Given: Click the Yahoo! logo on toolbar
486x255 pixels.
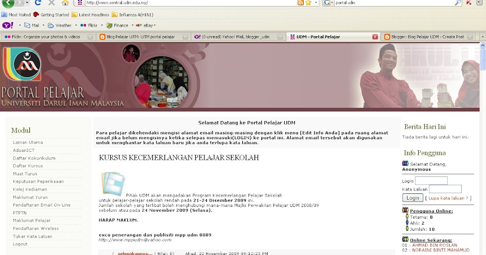Looking at the screenshot, I should pos(8,25).
